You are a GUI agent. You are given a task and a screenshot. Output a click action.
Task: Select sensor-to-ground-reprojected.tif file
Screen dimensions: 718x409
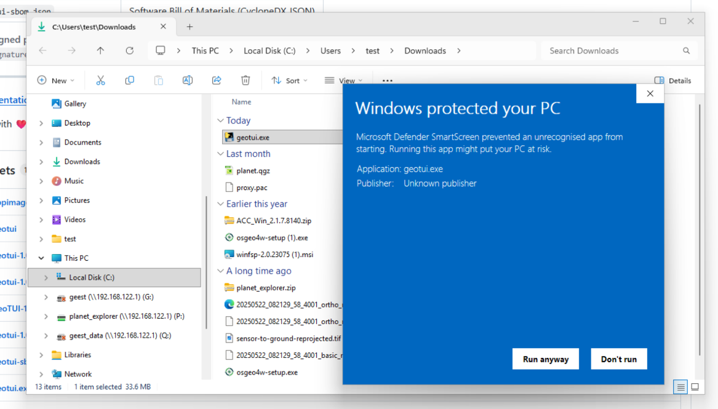[x=289, y=338]
